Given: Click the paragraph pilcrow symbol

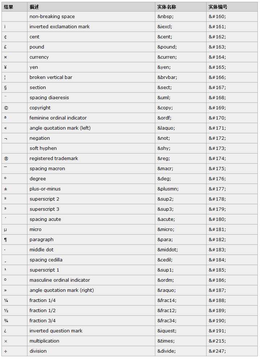Looking at the screenshot, I should (5, 240).
